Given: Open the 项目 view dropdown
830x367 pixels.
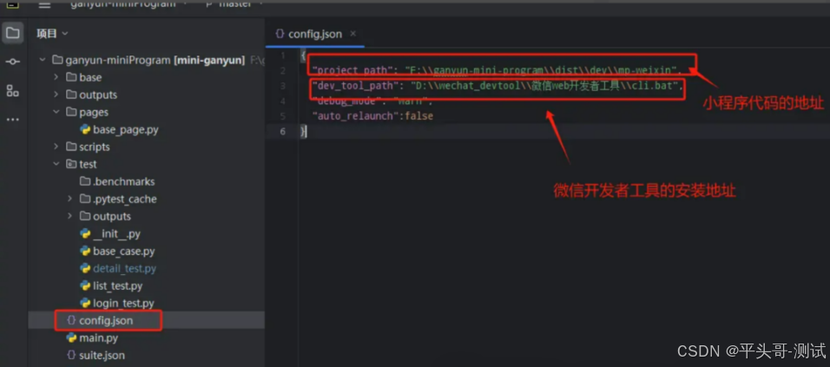Looking at the screenshot, I should coord(52,33).
